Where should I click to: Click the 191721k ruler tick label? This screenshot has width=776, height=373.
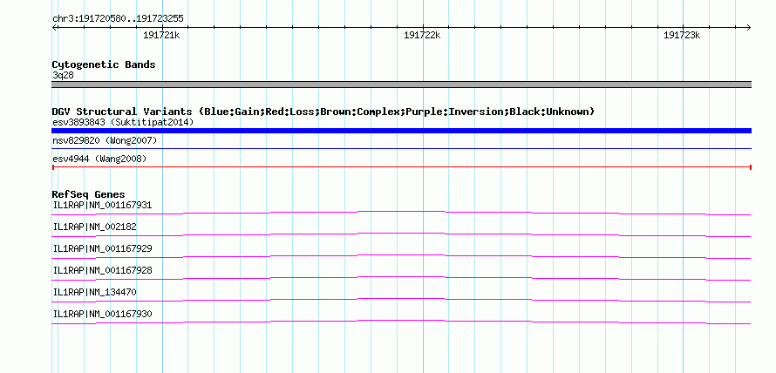(x=161, y=35)
